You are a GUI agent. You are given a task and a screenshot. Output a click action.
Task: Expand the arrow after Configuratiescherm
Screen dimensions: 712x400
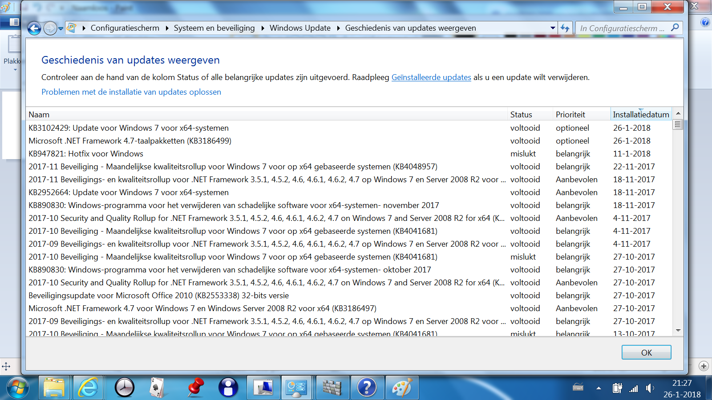click(167, 28)
